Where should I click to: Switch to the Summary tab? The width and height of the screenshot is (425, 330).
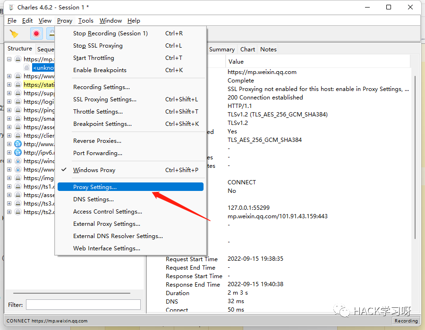pos(222,49)
